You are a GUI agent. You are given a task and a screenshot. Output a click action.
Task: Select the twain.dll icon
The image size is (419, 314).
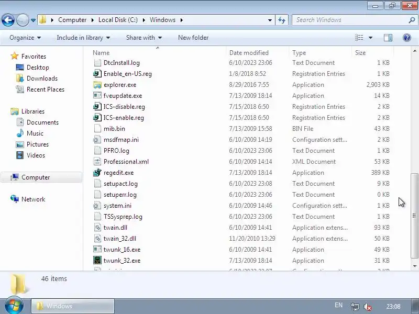click(x=97, y=228)
